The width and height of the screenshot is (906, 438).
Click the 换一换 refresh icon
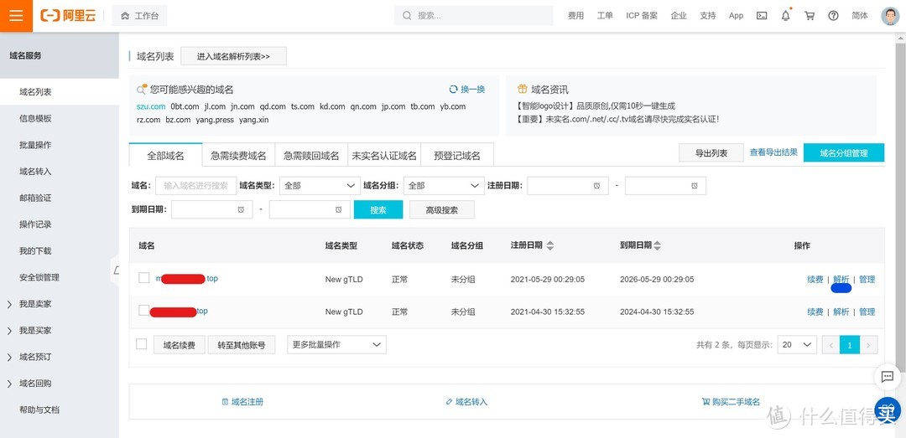pos(454,90)
